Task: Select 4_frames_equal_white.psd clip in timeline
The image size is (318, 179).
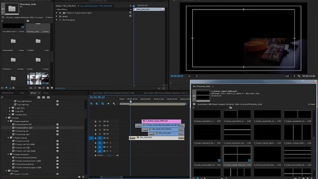Action: (x=161, y=121)
